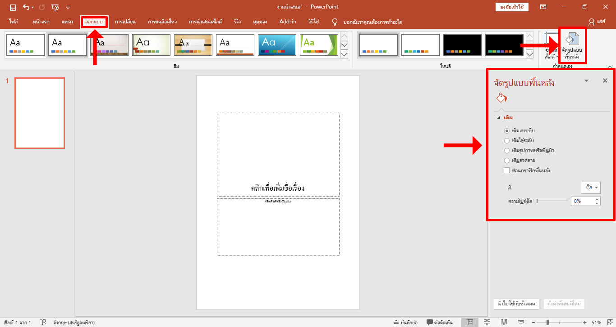Check hide background graphics (ซ่อนกราฟิกพื้นหลัง) box
Viewport: 616px width, 327px height.
[507, 170]
